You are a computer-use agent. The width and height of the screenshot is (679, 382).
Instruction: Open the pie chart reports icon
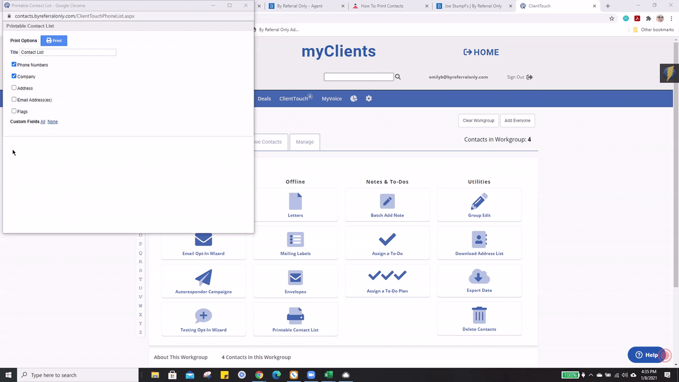[353, 99]
